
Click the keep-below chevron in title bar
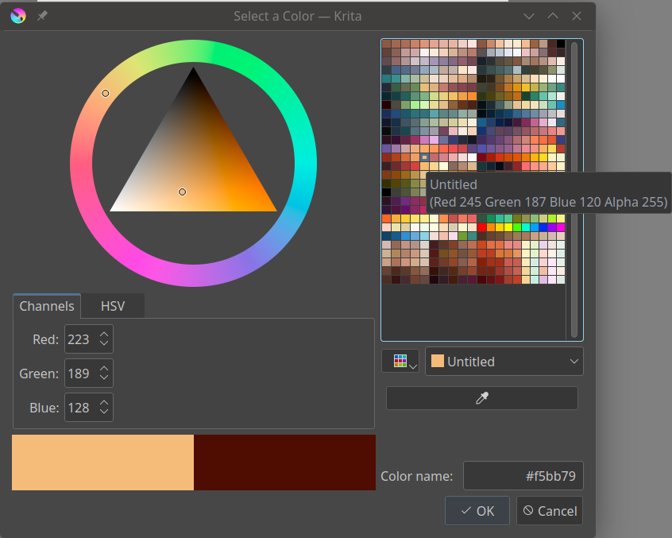pyautogui.click(x=529, y=16)
